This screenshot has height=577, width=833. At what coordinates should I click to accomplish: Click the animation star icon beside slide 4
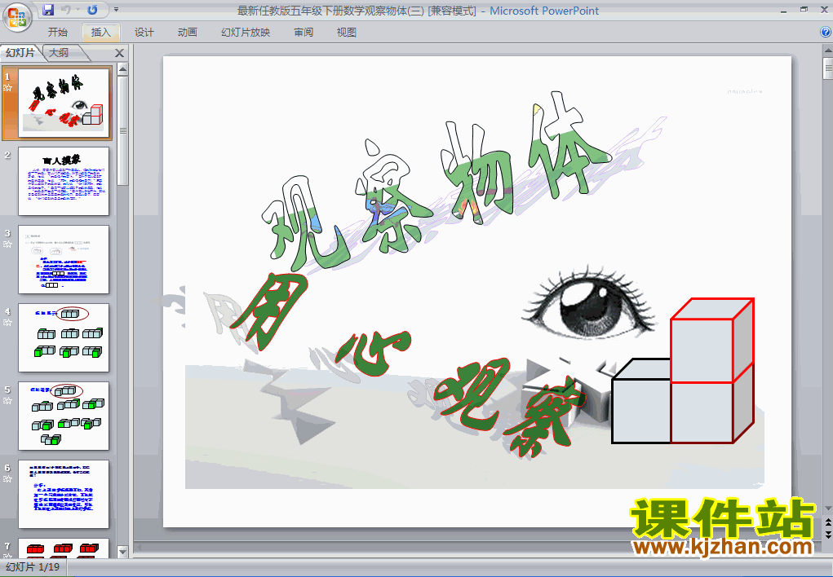[7, 323]
